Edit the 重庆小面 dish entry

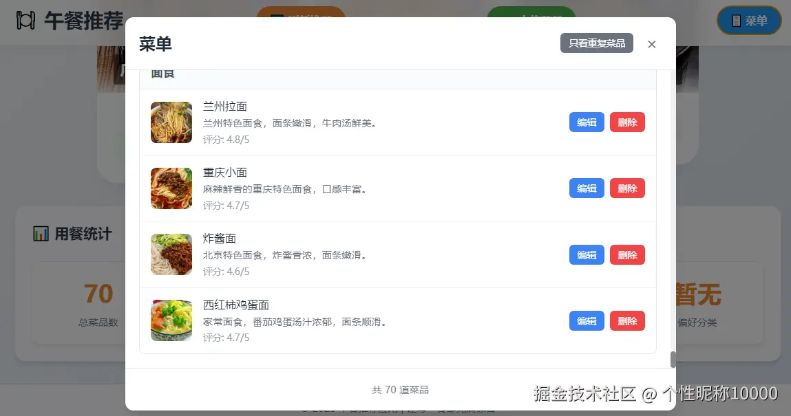586,188
